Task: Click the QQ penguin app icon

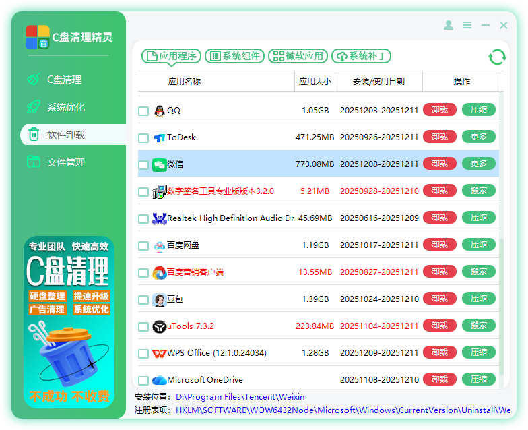Action: (x=160, y=111)
